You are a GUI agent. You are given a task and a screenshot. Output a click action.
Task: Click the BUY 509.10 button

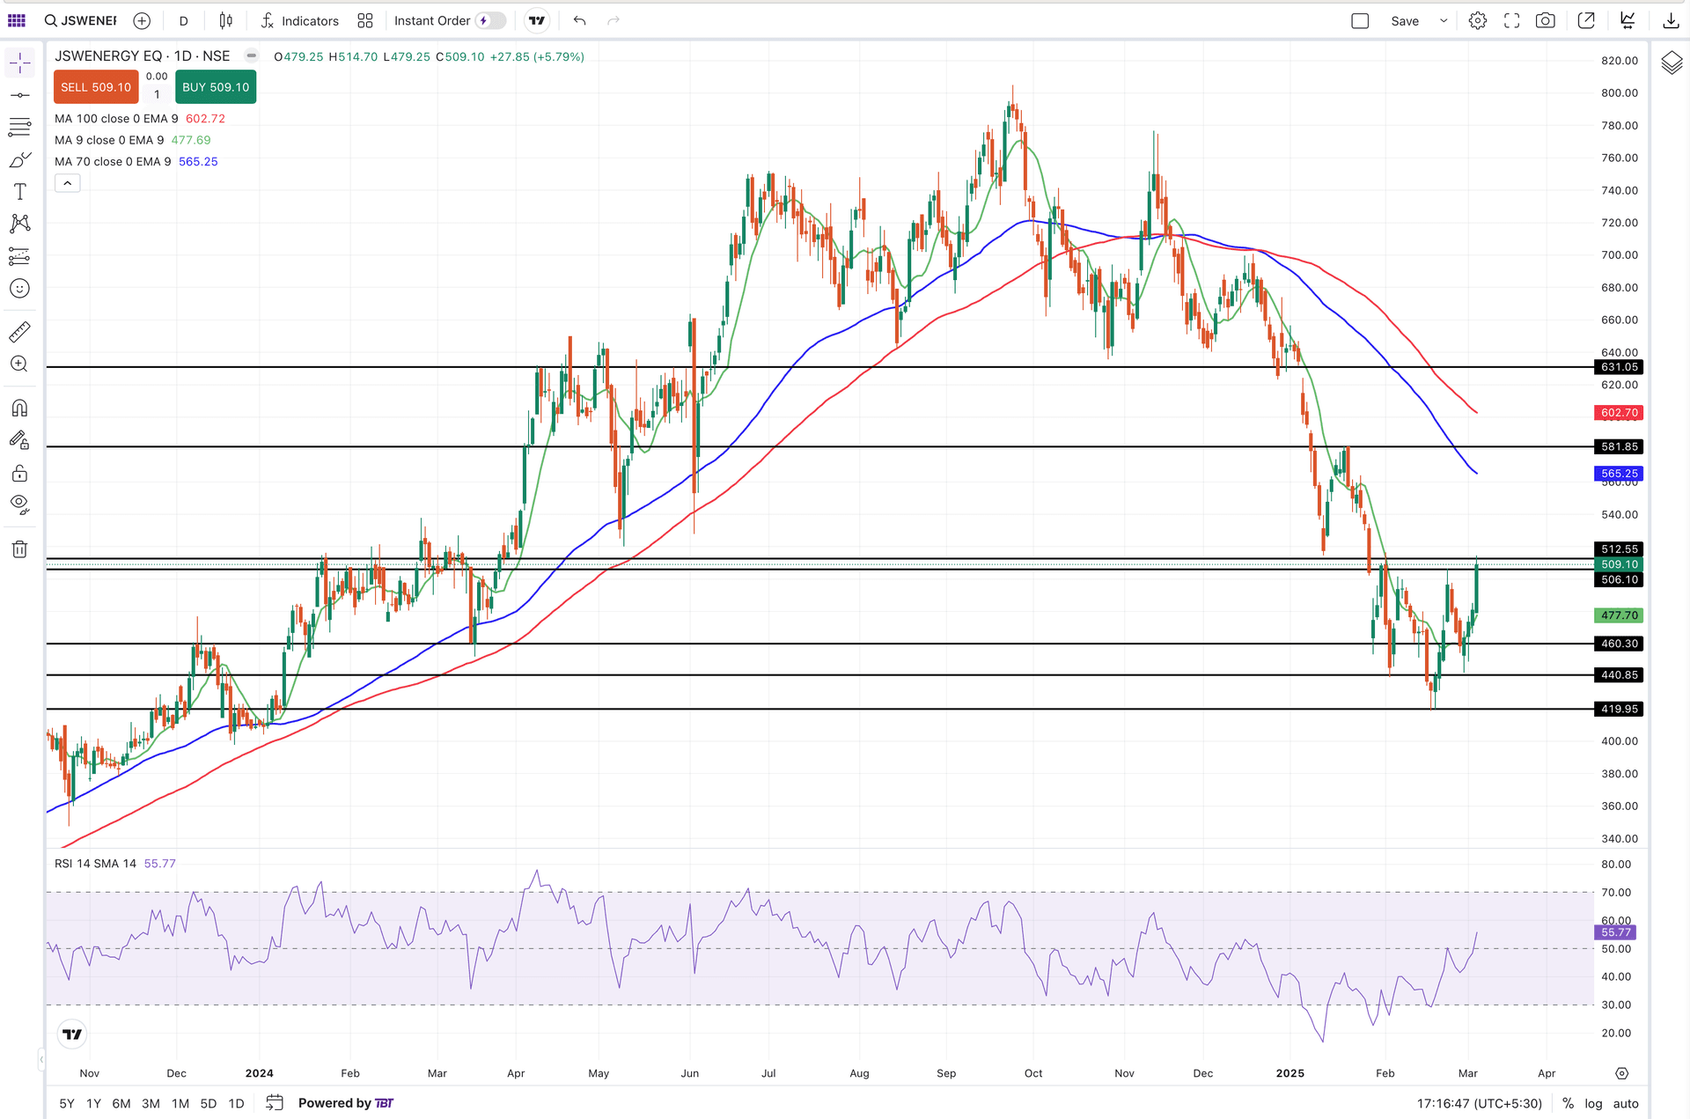coord(216,87)
